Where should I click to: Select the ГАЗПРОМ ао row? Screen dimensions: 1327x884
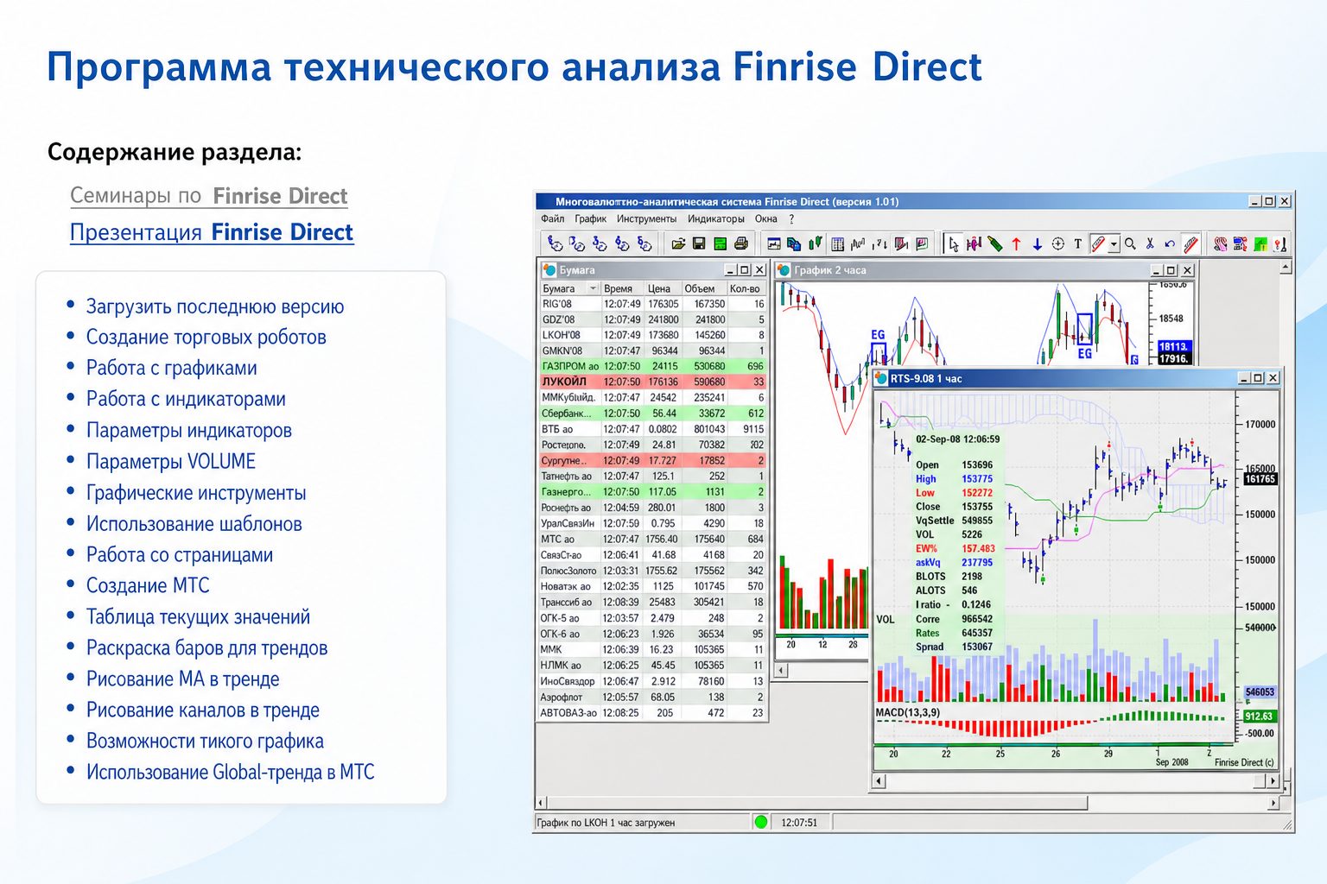[652, 366]
